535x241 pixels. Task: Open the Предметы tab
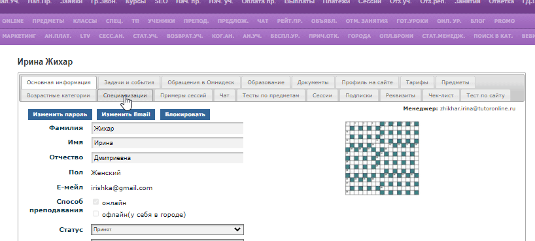click(455, 82)
